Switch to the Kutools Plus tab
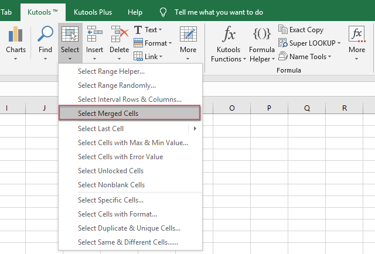This screenshot has width=375, height=254. click(93, 12)
